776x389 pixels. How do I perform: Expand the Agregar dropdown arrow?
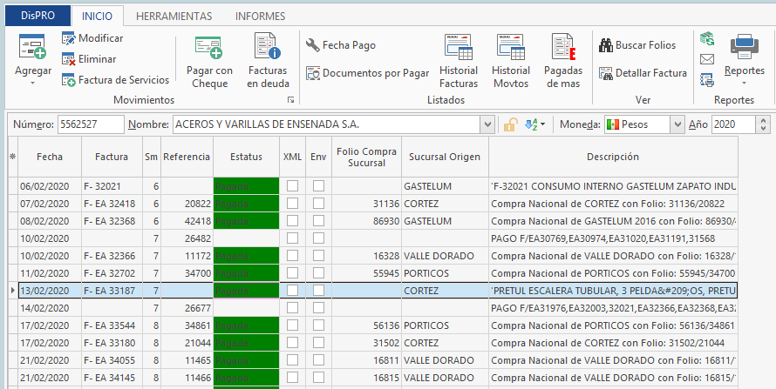(x=32, y=83)
